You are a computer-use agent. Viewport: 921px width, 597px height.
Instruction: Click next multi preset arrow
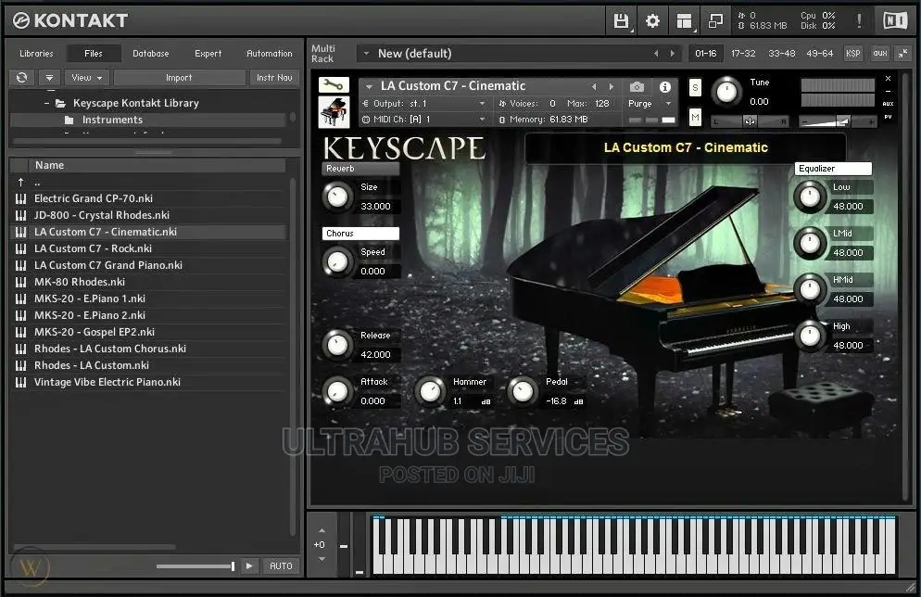673,54
